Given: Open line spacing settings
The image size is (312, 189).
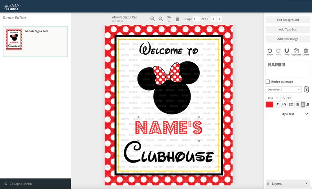Looking at the screenshot, I should point(291,104).
